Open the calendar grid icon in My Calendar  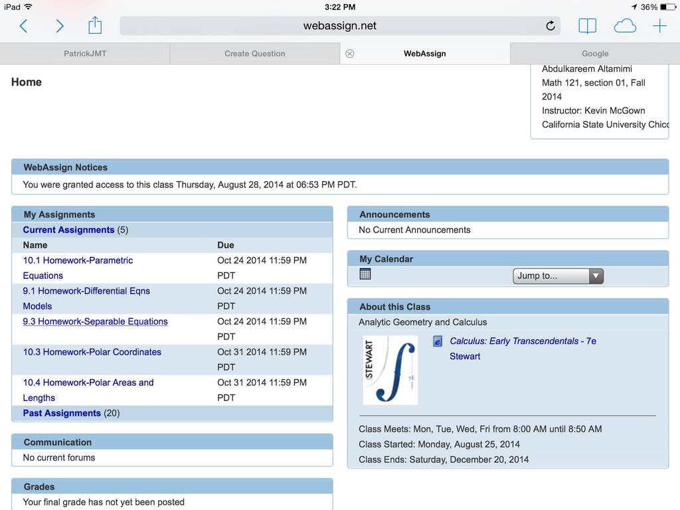365,274
